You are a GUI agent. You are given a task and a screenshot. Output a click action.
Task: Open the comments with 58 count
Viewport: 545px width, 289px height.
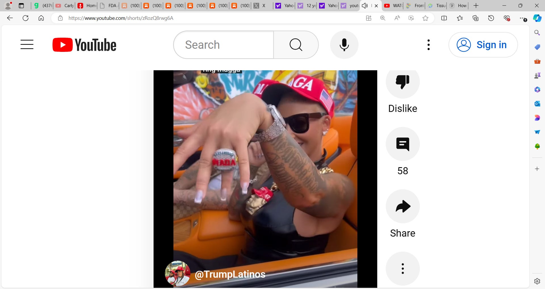(403, 144)
